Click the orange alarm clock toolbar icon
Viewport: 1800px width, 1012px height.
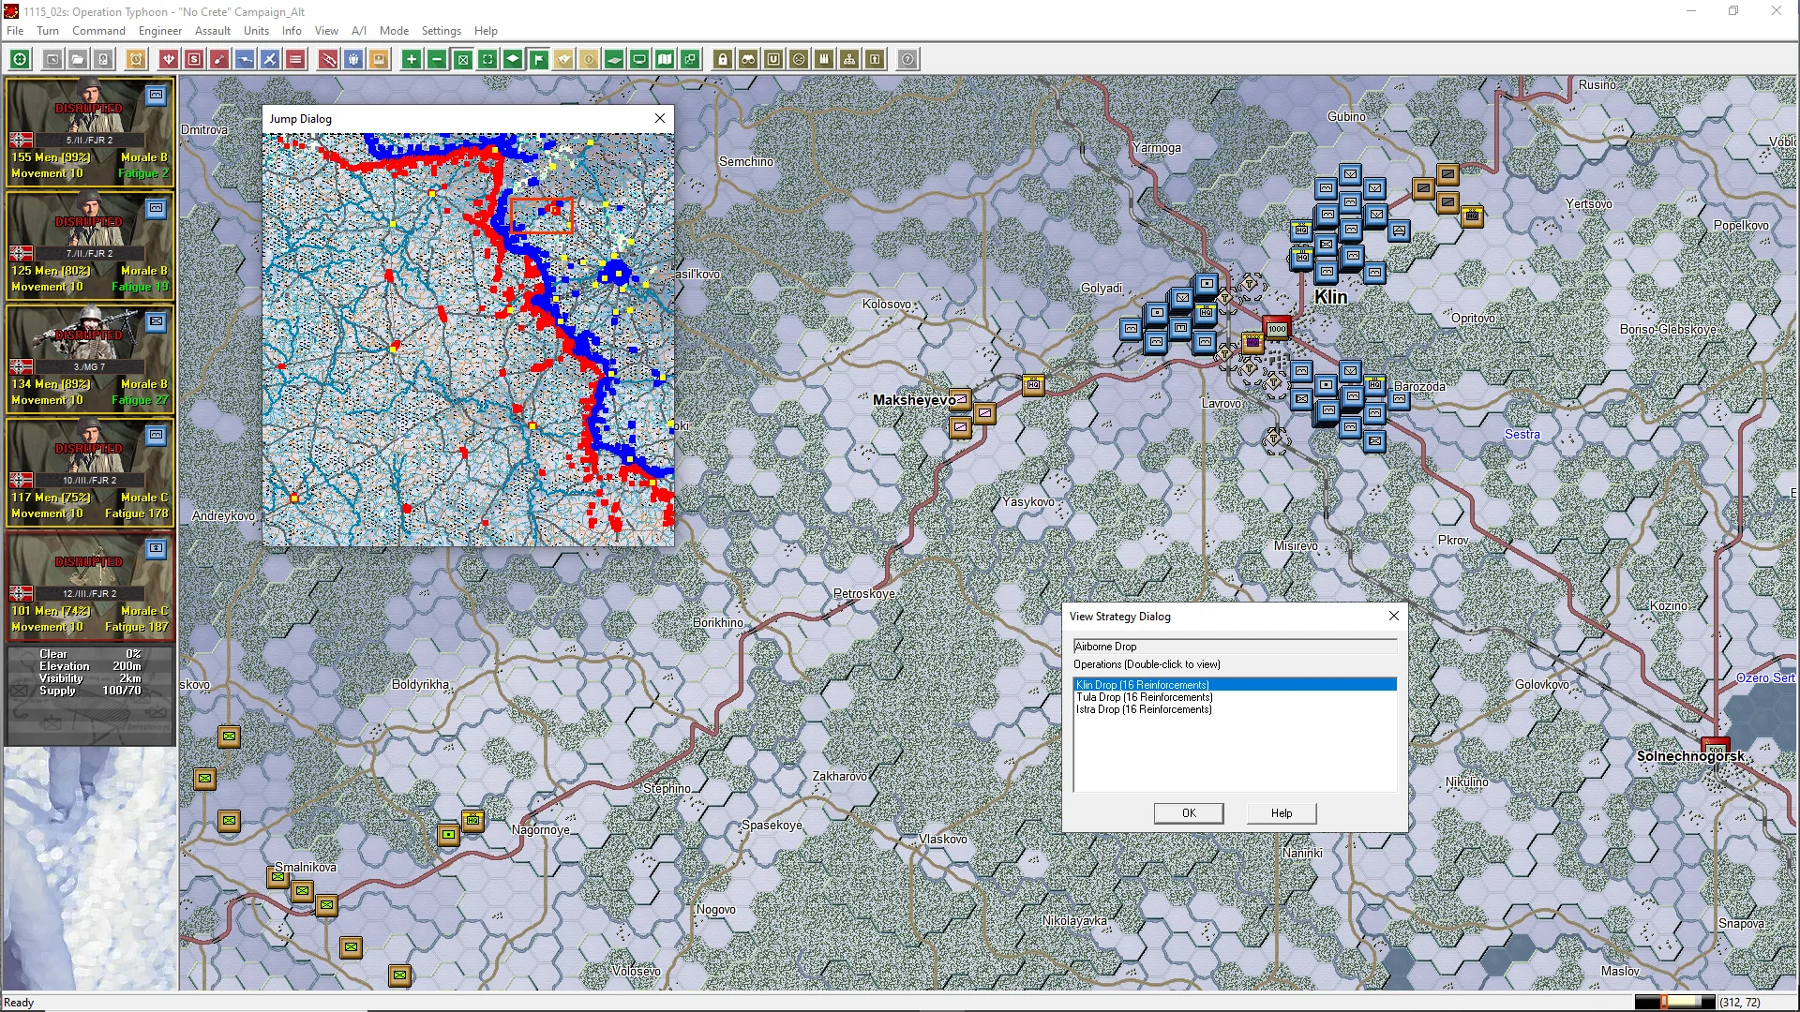click(x=136, y=59)
